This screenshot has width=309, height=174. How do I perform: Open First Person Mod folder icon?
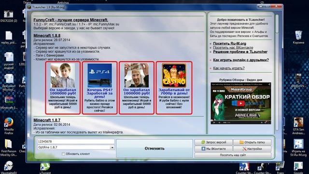click(x=9, y=148)
